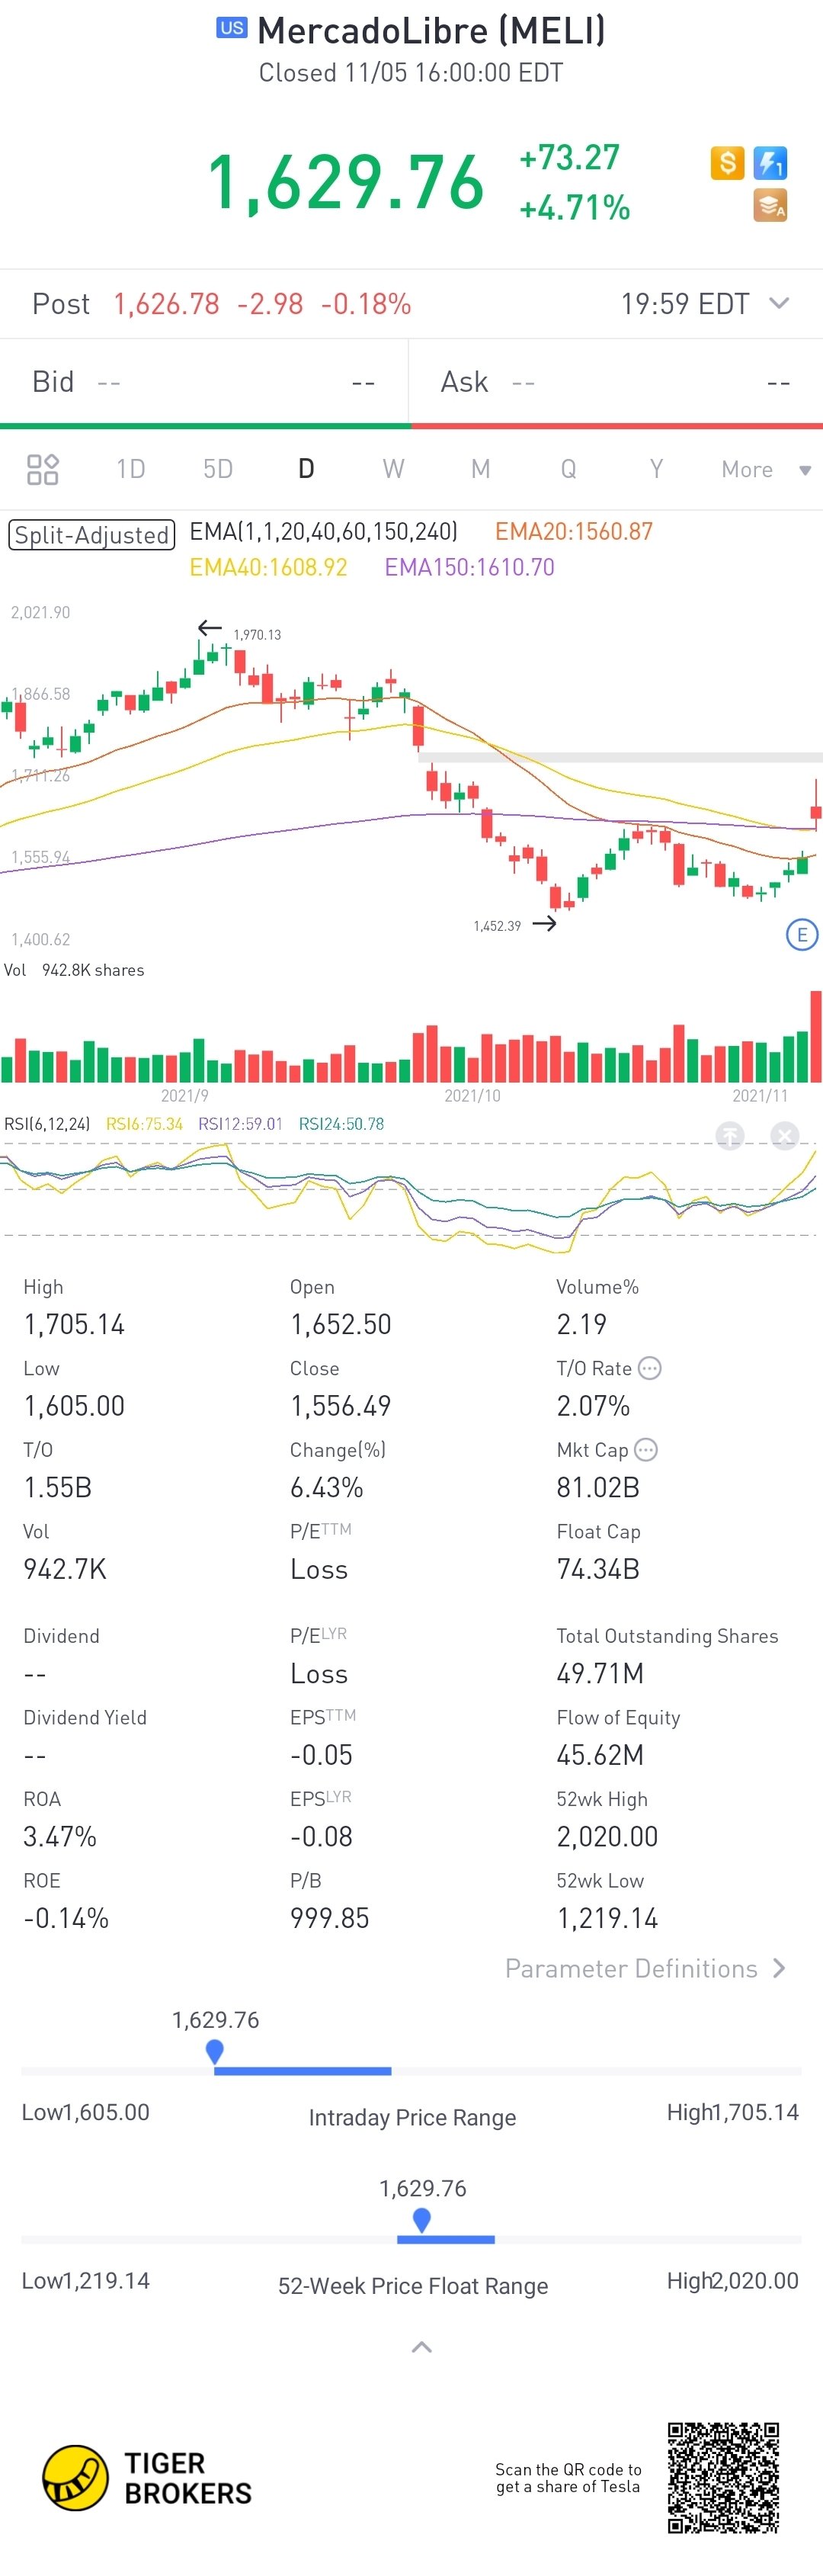823x2576 pixels.
Task: Collapse the stock details with up chevron
Action: click(422, 2347)
